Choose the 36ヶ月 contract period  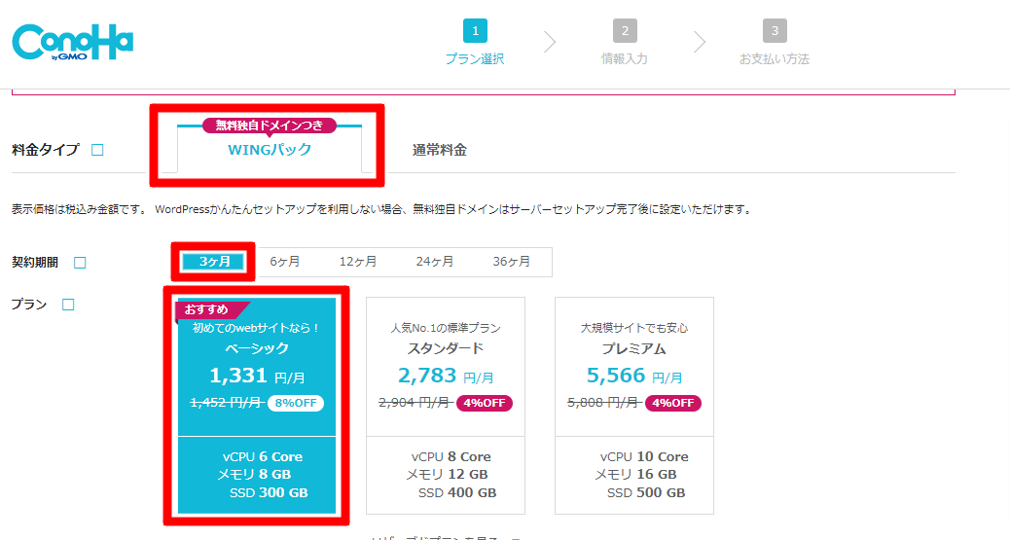click(512, 262)
